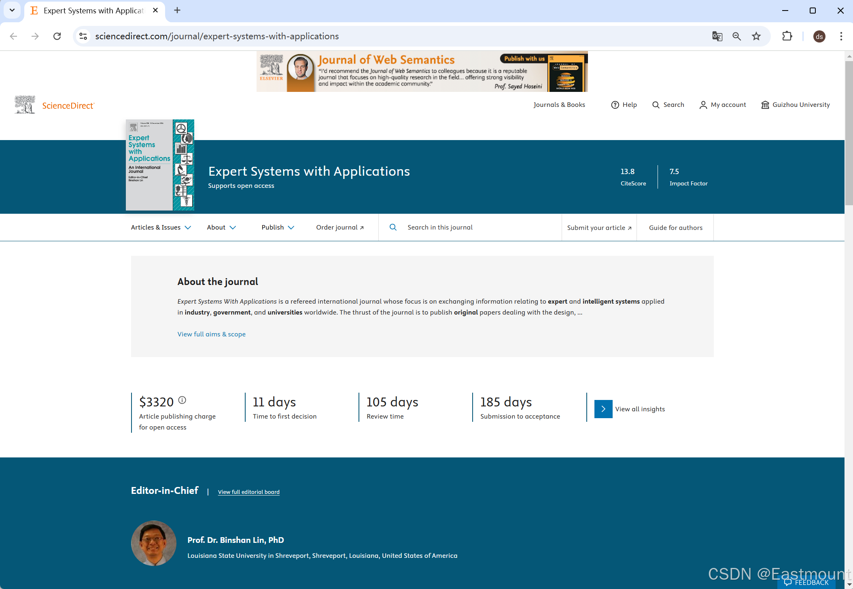Screen dimensions: 853x589
Task: Click the Submit your article button
Action: click(x=599, y=228)
